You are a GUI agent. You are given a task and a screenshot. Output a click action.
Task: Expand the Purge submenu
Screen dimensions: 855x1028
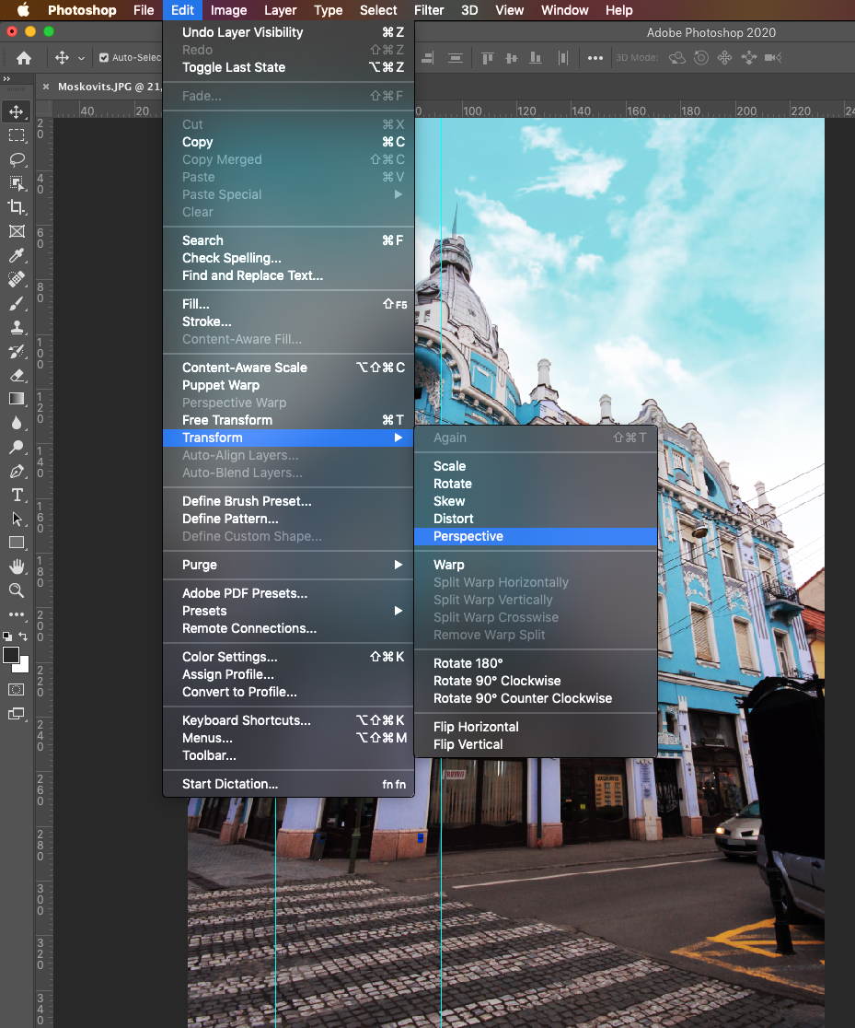[288, 565]
